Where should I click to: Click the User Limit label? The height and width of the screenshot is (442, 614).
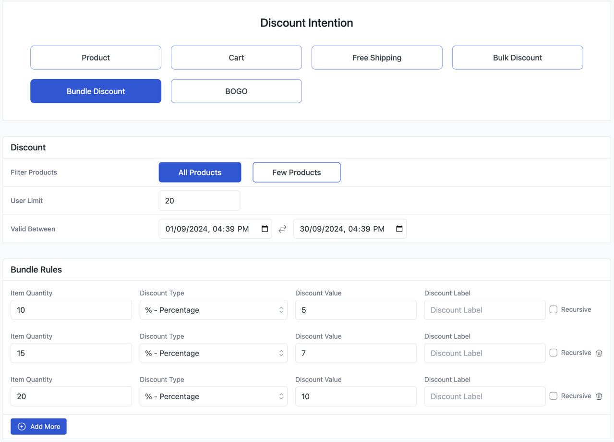point(26,201)
